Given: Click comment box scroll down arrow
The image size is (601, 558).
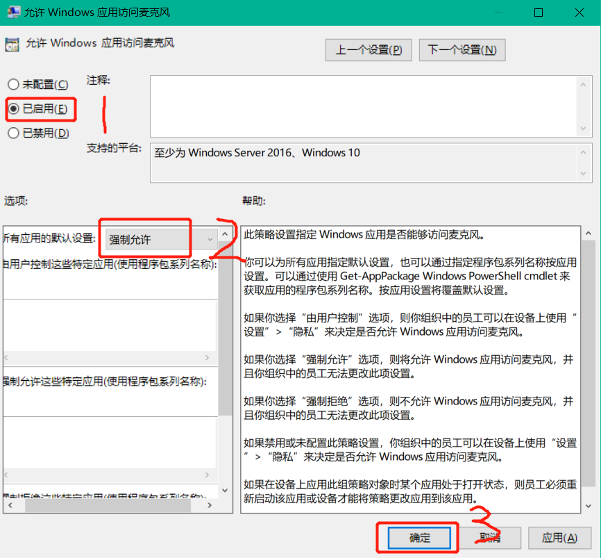Looking at the screenshot, I should 583,128.
